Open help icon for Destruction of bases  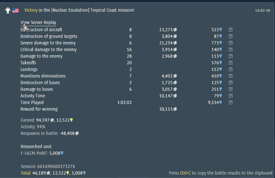[231, 83]
